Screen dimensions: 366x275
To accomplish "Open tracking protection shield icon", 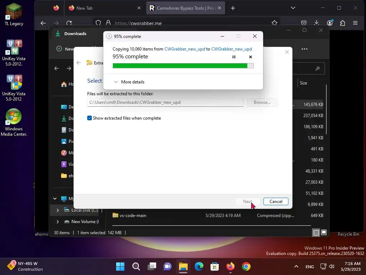I will click(x=98, y=23).
